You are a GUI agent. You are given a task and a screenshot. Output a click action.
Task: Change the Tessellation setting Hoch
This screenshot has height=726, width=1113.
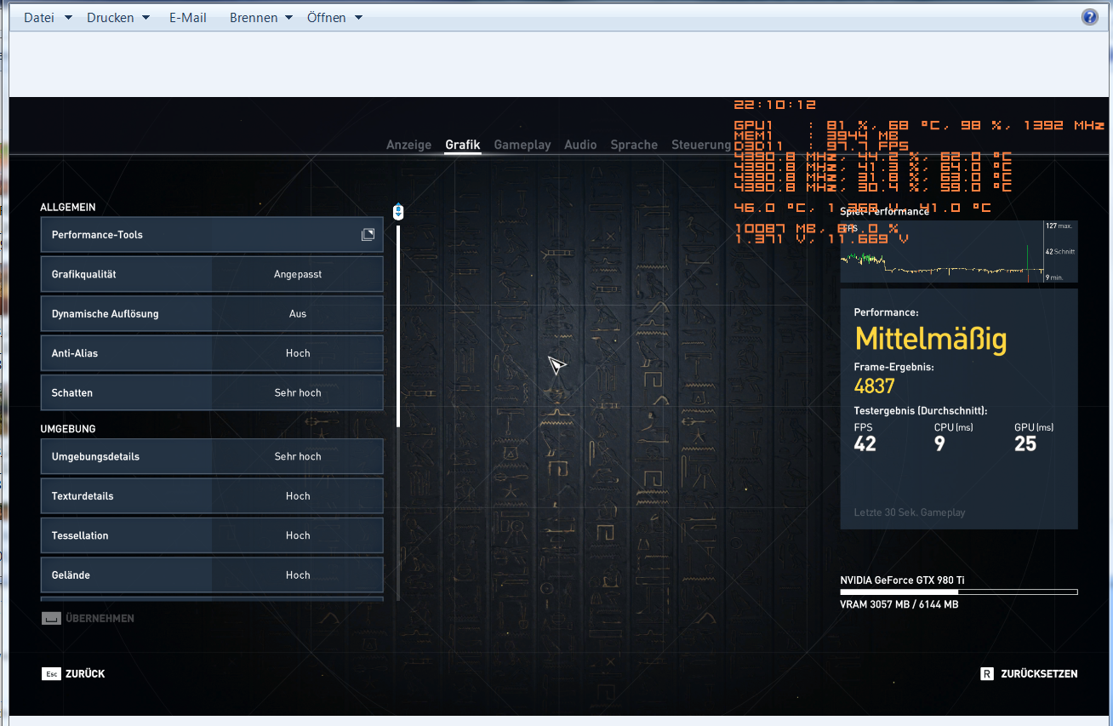tap(298, 536)
